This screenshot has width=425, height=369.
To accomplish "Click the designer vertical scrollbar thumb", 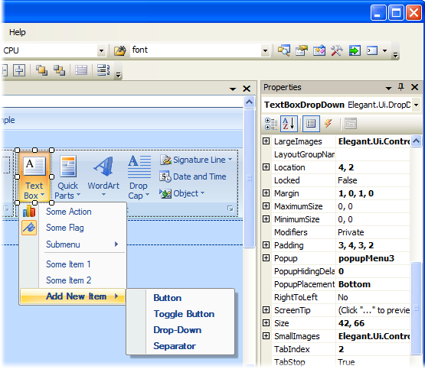I will pyautogui.click(x=250, y=178).
